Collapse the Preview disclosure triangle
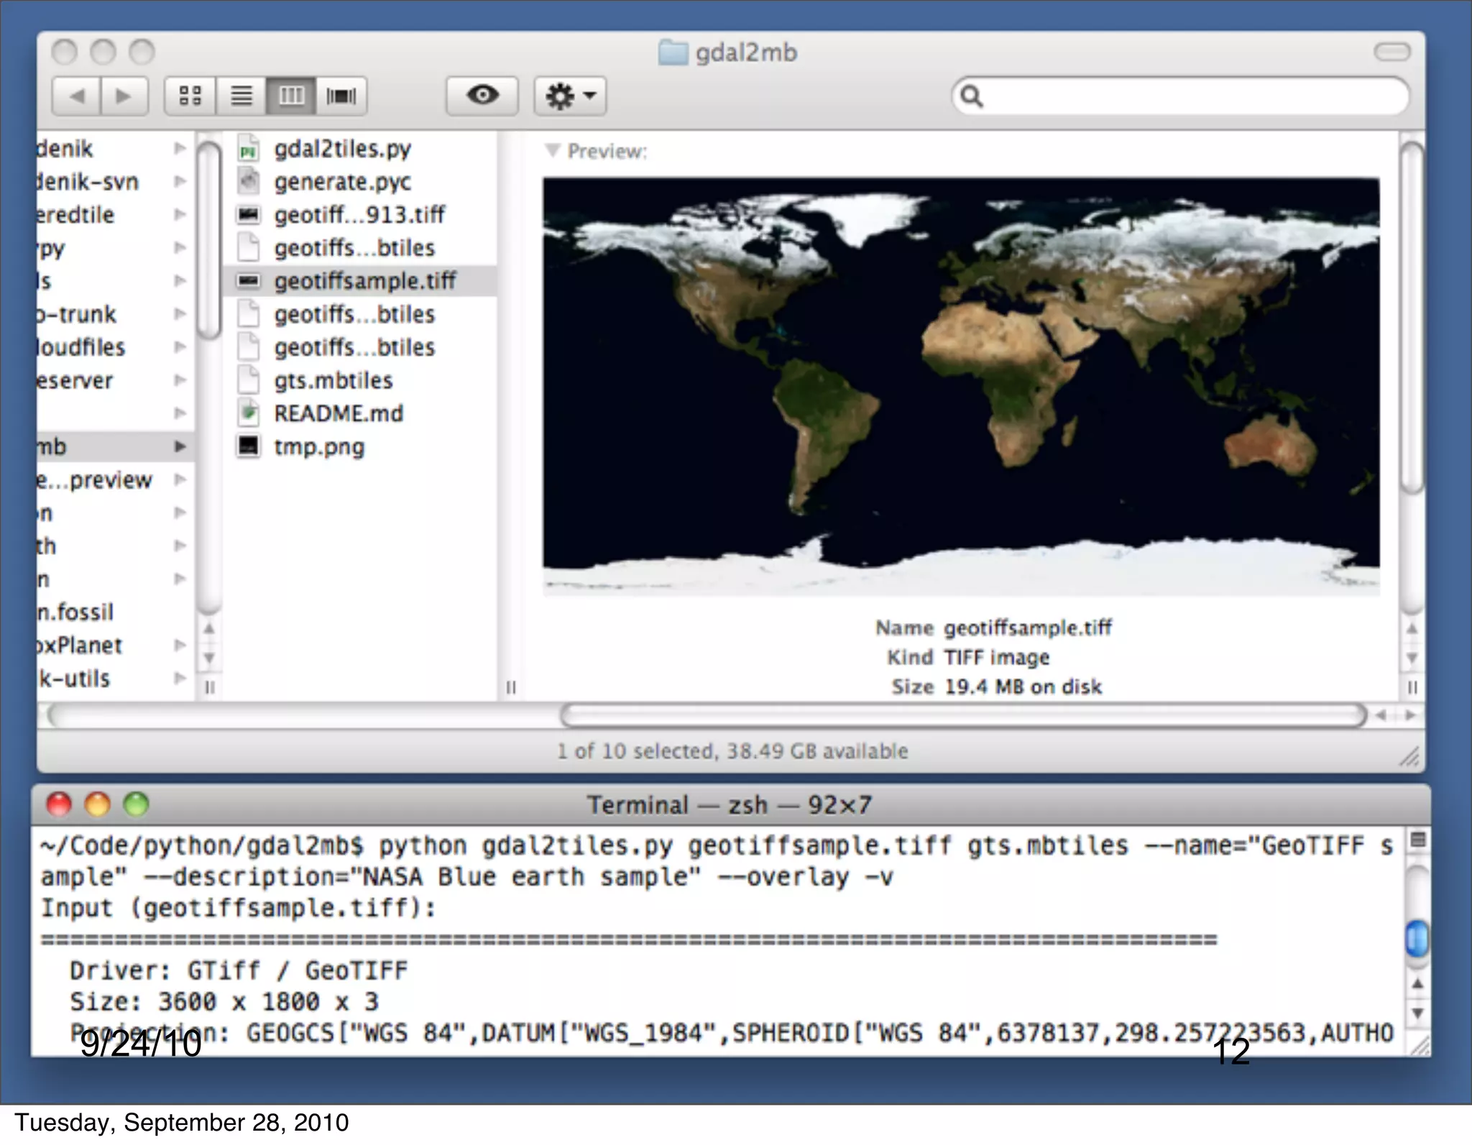1472x1145 pixels. tap(552, 150)
